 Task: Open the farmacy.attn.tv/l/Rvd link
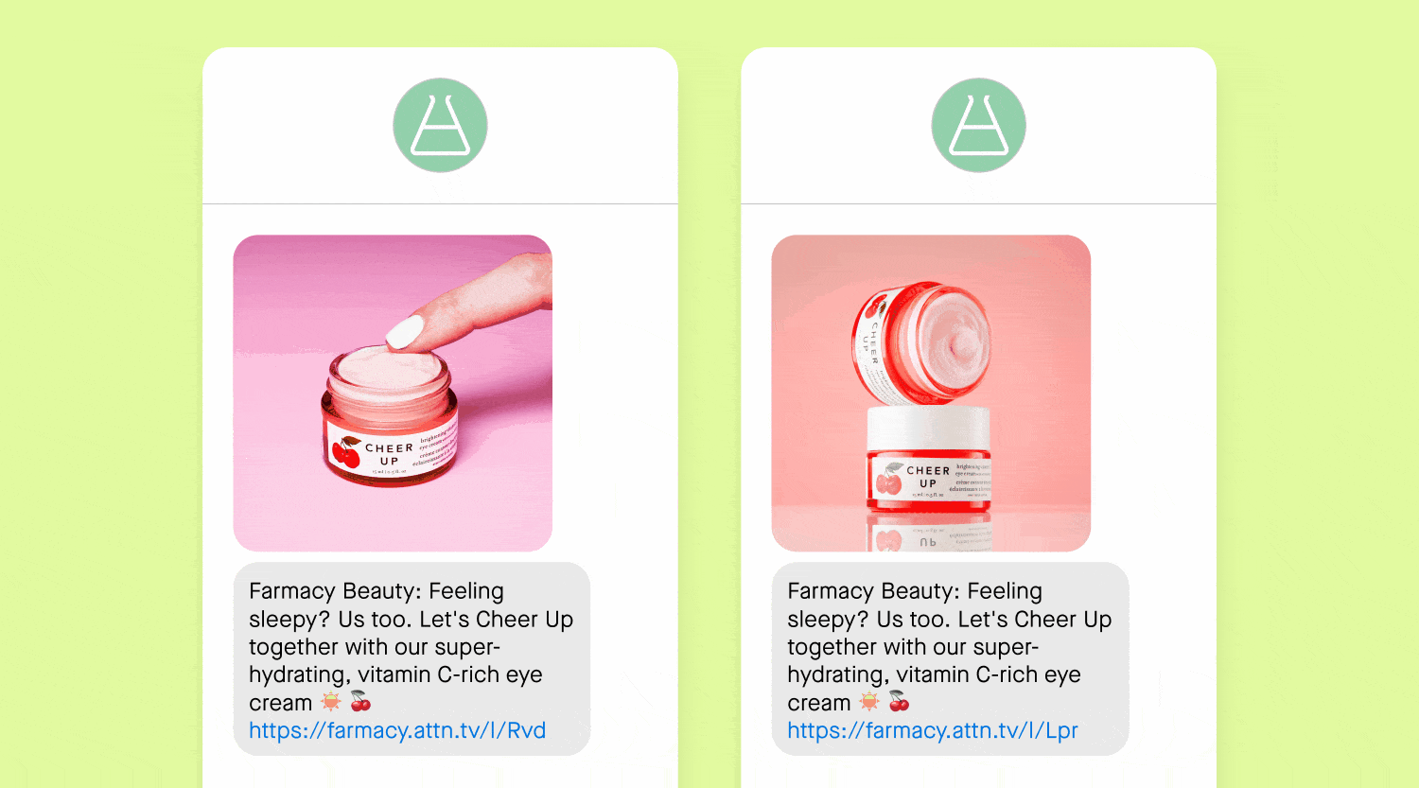click(397, 730)
